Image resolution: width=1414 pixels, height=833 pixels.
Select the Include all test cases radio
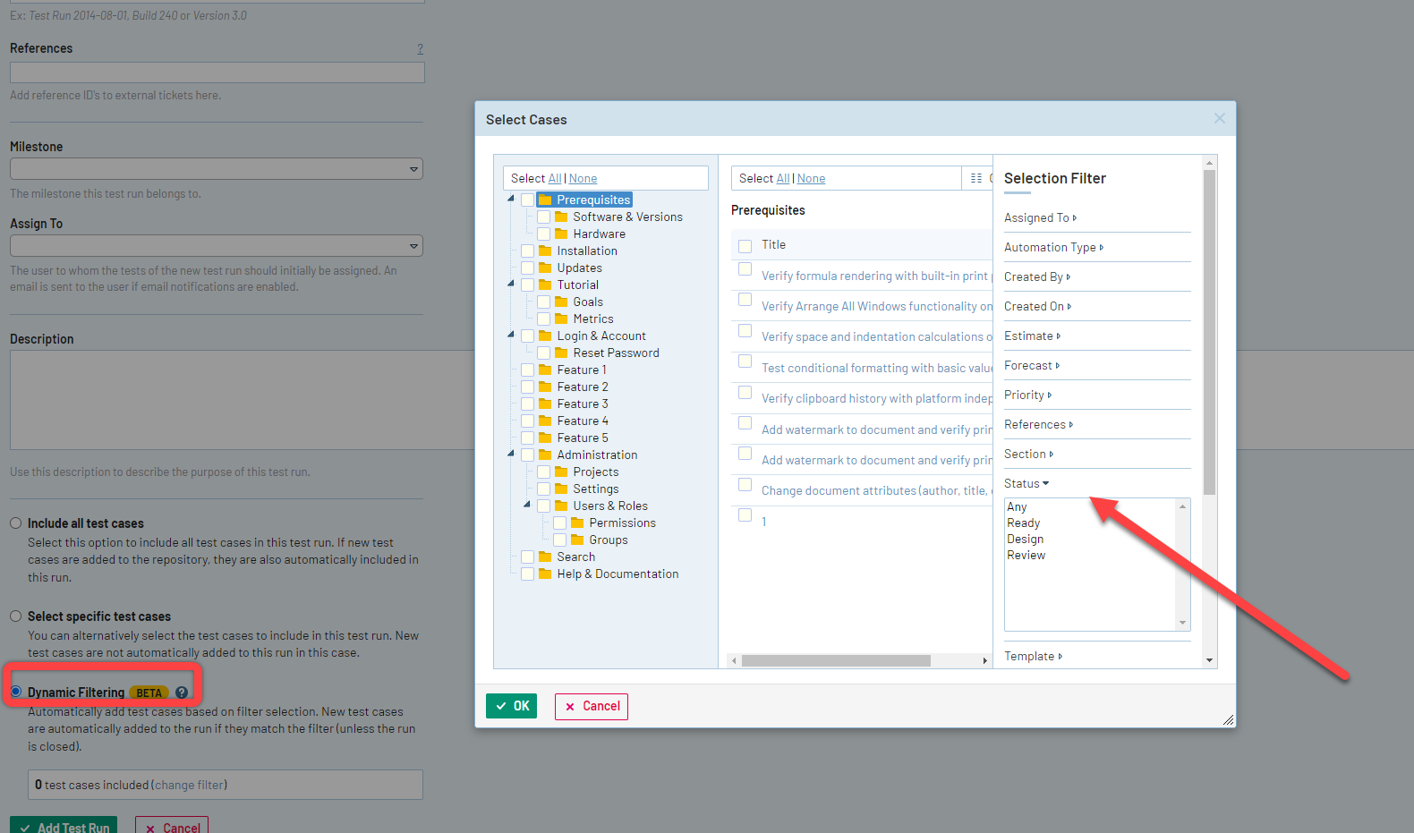click(x=16, y=523)
